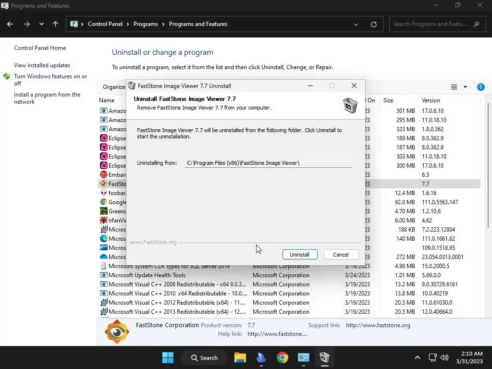Go up one level arrow

pos(56,24)
